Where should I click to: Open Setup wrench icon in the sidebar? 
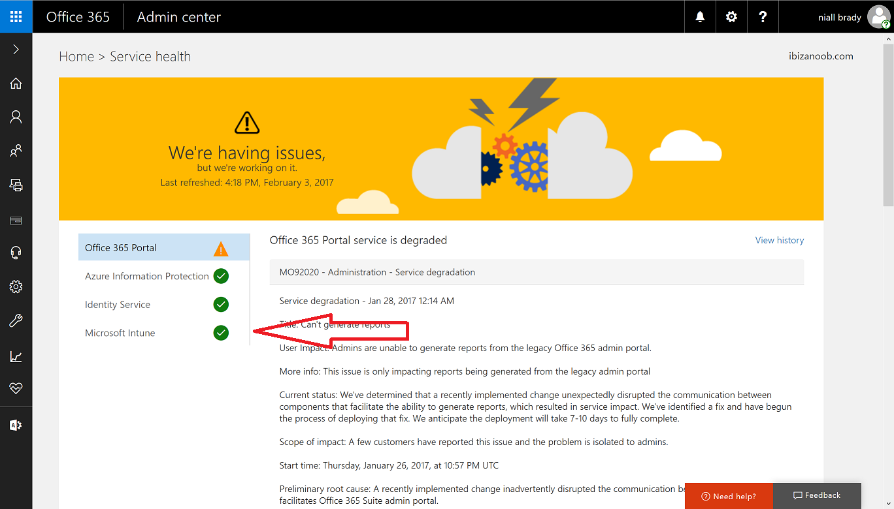point(16,320)
